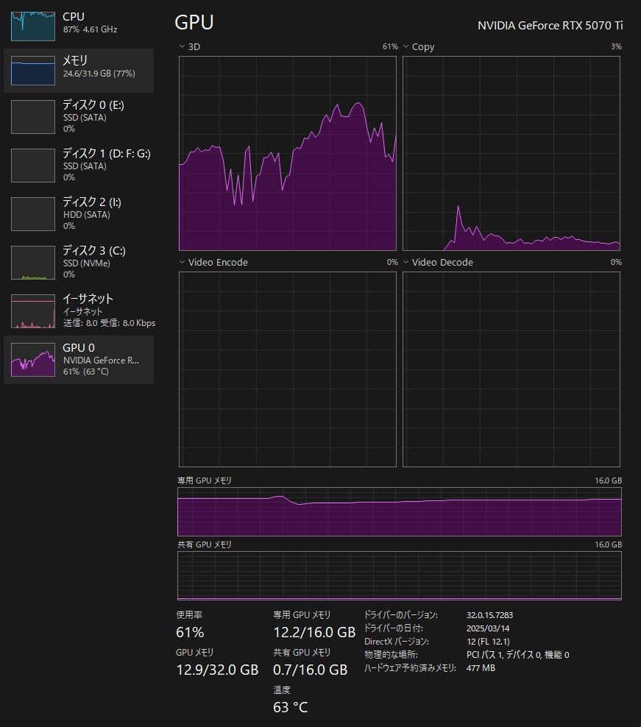Click the 477 MB reserved memory value

click(x=481, y=668)
